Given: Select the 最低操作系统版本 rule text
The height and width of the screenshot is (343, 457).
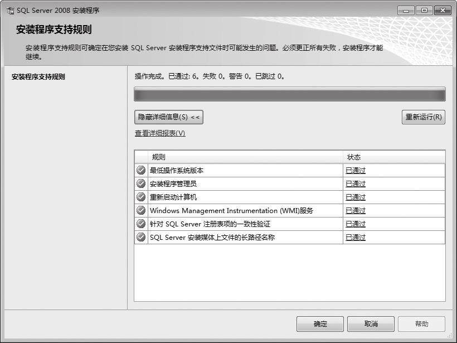Looking at the screenshot, I should (x=177, y=170).
